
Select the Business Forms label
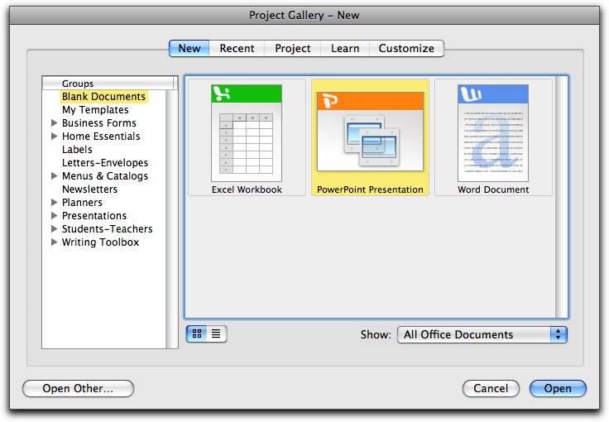(x=99, y=123)
